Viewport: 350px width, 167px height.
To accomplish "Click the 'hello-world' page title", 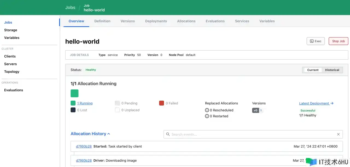I will (x=82, y=42).
